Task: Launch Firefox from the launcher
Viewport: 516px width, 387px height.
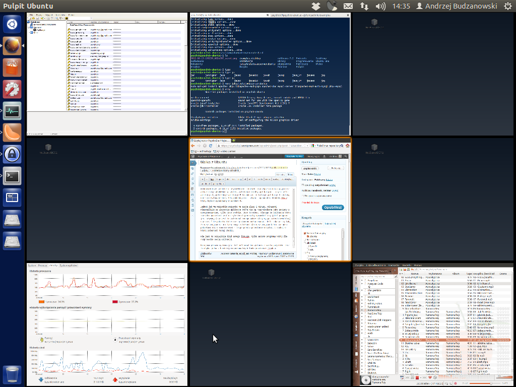Action: click(x=13, y=45)
